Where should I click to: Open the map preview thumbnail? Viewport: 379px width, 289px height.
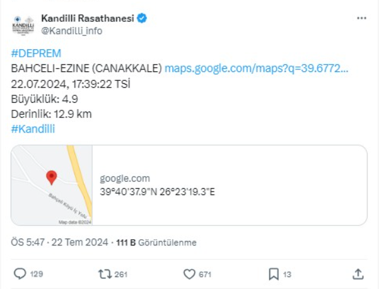click(x=52, y=185)
